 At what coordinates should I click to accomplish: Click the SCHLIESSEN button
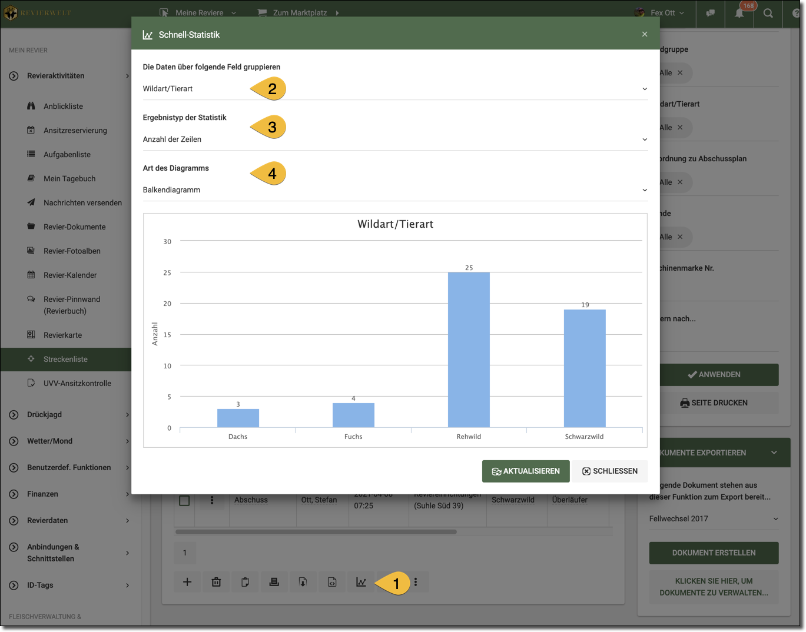609,471
